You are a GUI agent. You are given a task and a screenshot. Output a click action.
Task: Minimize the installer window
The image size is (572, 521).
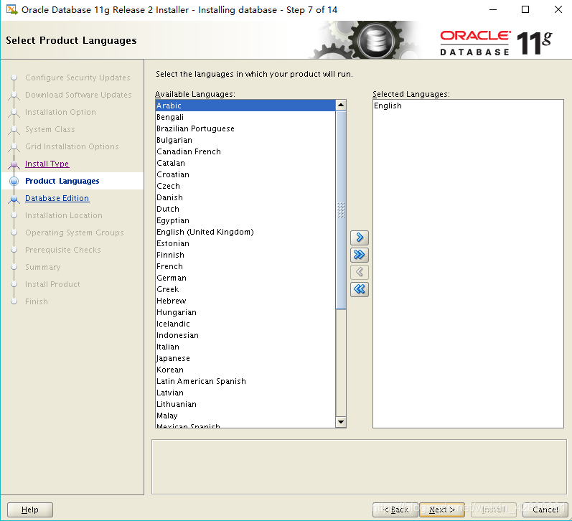point(493,10)
